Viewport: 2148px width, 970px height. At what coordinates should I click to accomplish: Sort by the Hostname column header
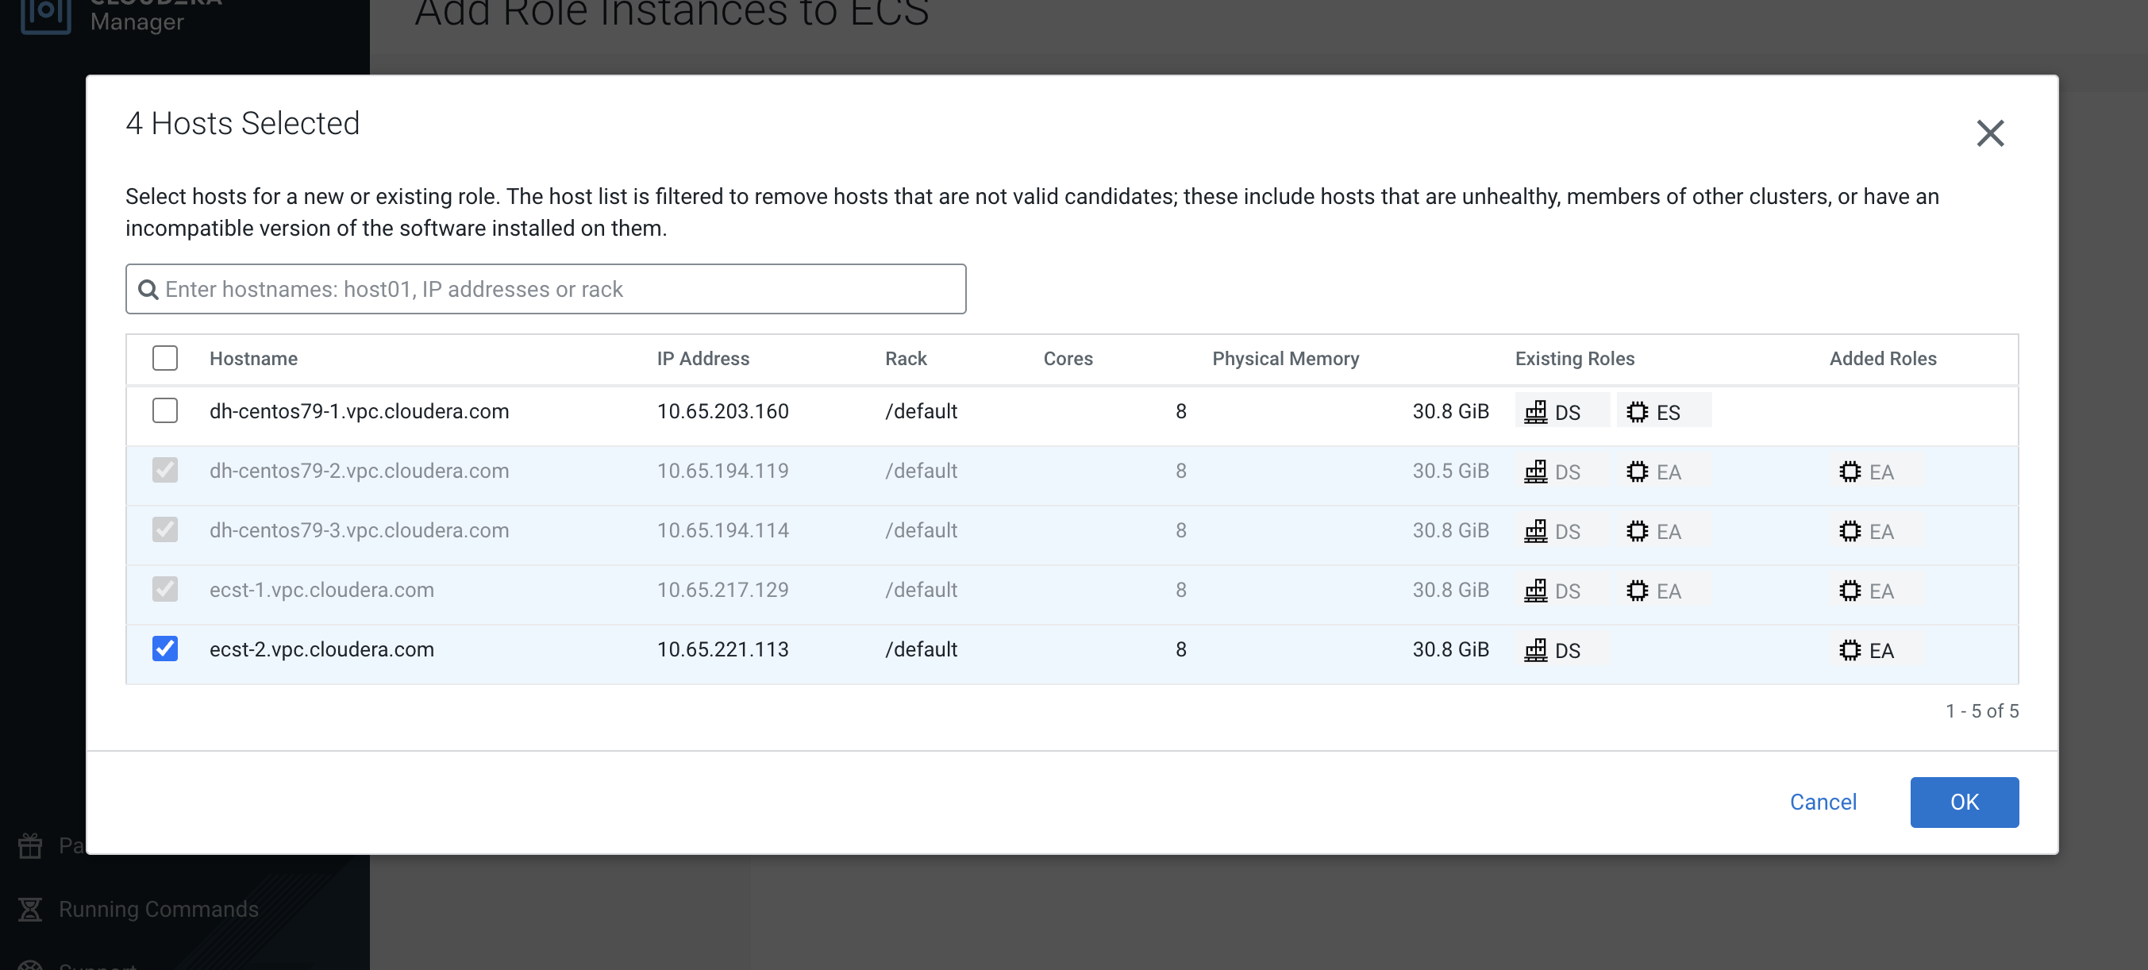click(253, 359)
